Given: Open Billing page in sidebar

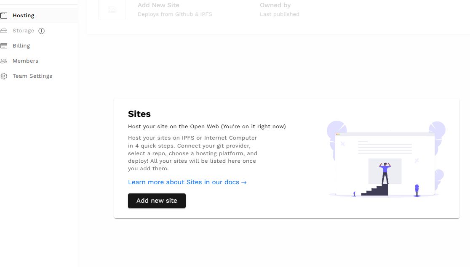Looking at the screenshot, I should pyautogui.click(x=21, y=46).
